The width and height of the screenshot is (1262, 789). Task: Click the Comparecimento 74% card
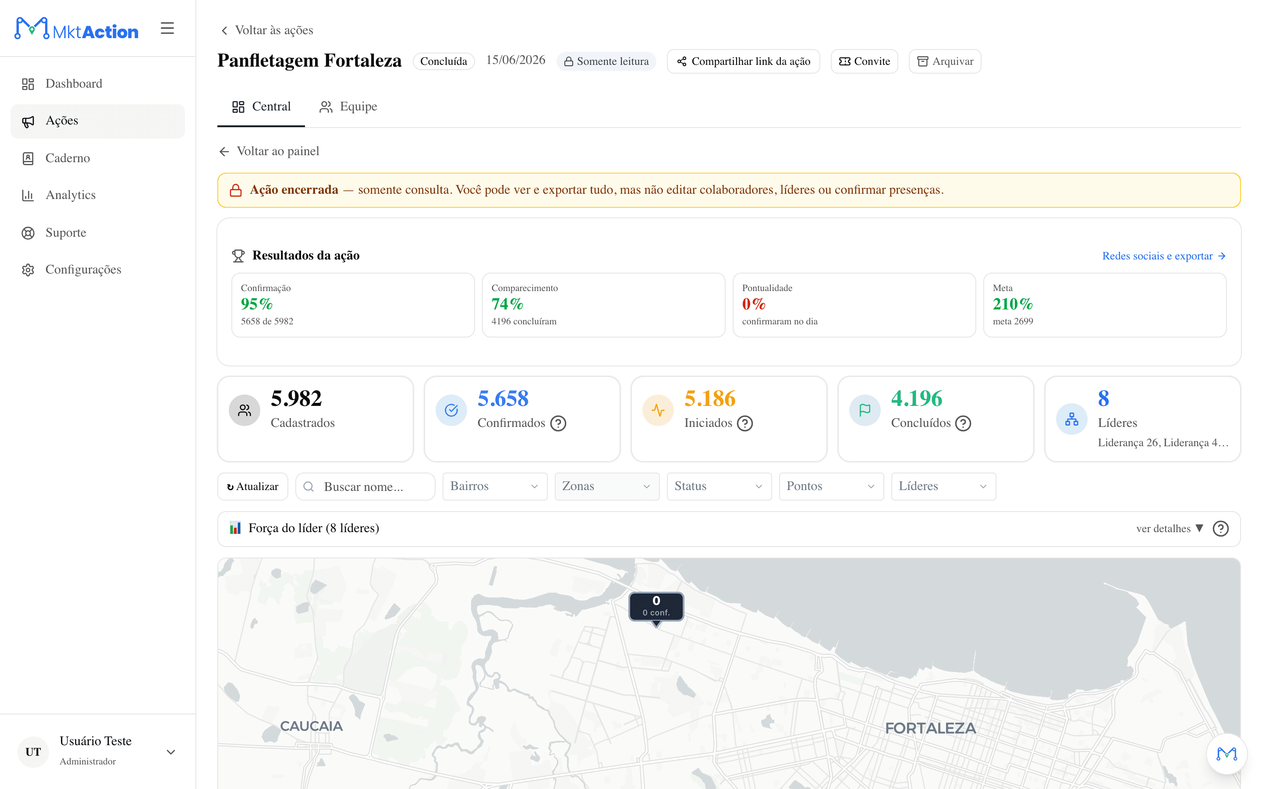(x=603, y=305)
